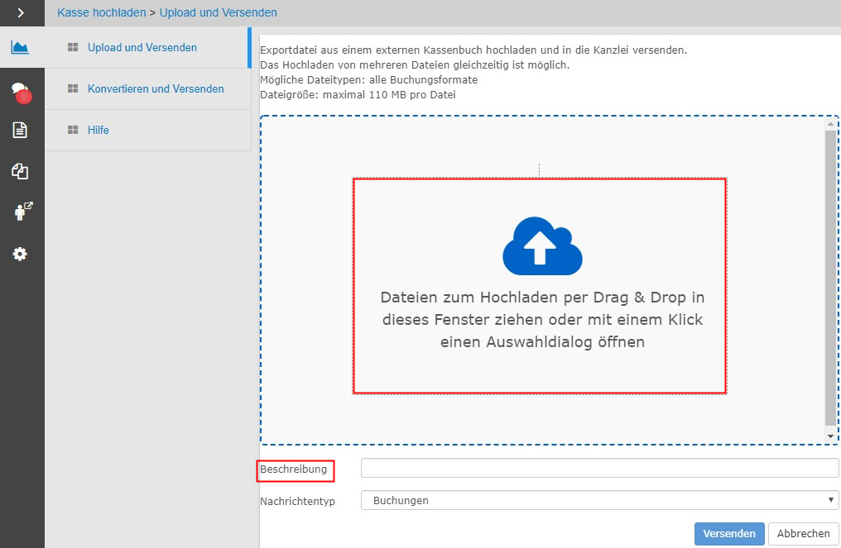The width and height of the screenshot is (841, 548).
Task: Open the person external link icon
Action: (22, 212)
